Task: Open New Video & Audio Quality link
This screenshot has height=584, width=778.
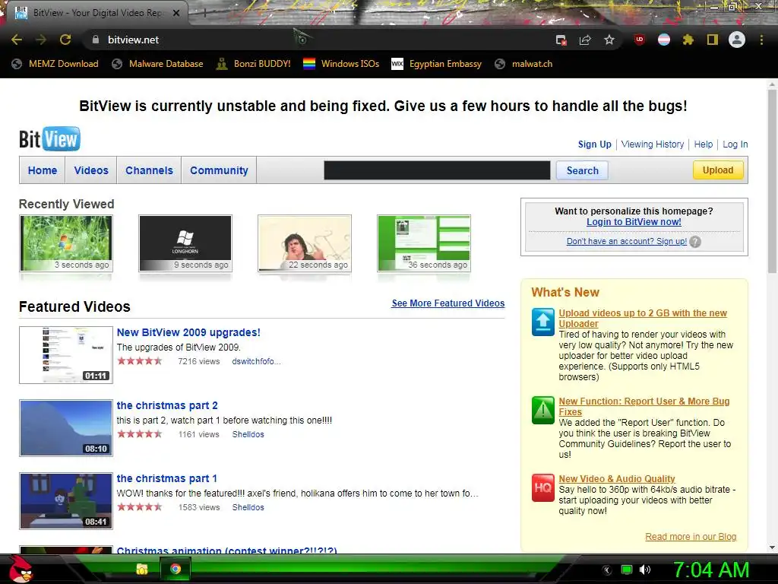Action: click(617, 479)
